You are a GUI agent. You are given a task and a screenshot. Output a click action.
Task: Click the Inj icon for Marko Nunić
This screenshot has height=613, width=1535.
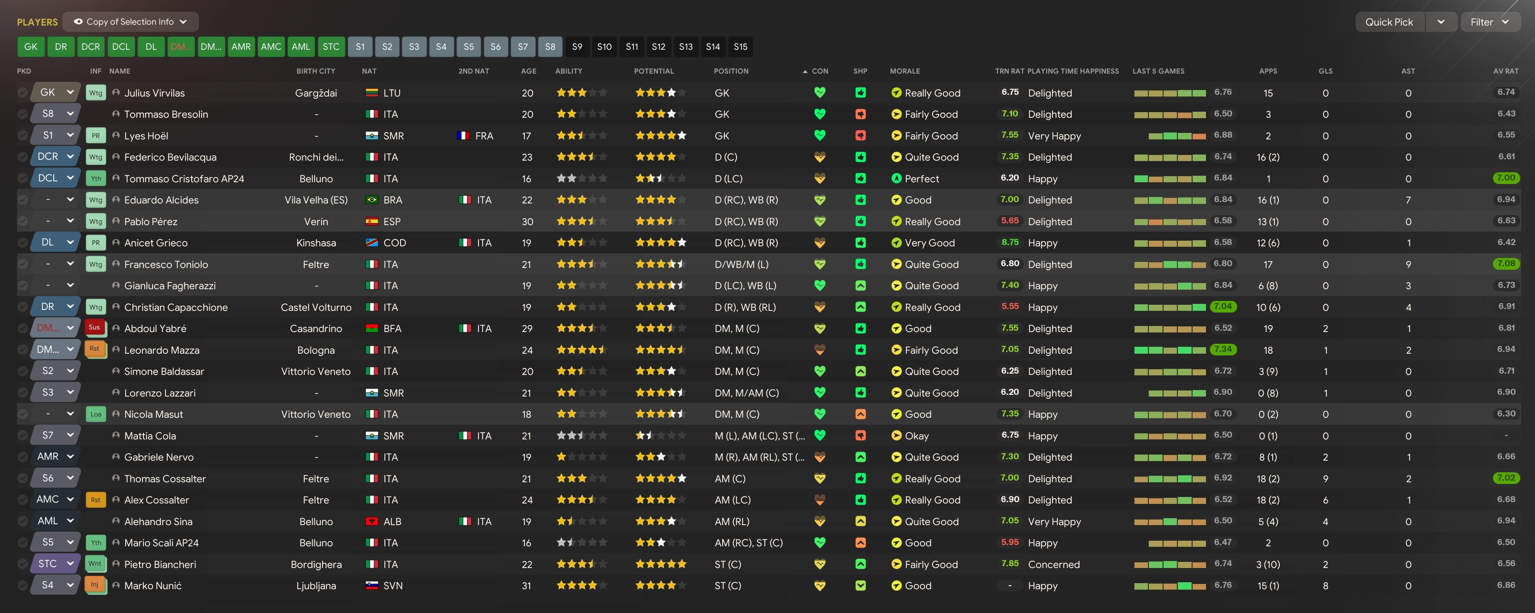tap(94, 585)
